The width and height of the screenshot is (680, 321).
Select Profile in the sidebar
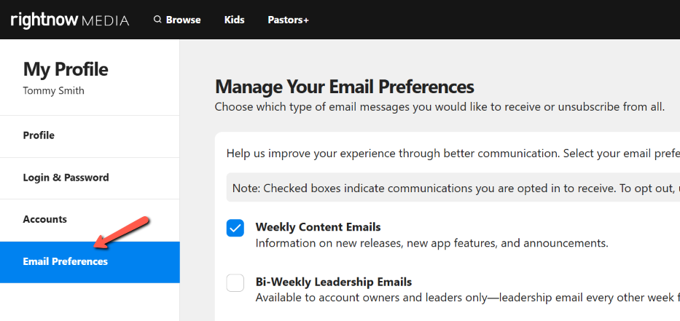(x=39, y=135)
